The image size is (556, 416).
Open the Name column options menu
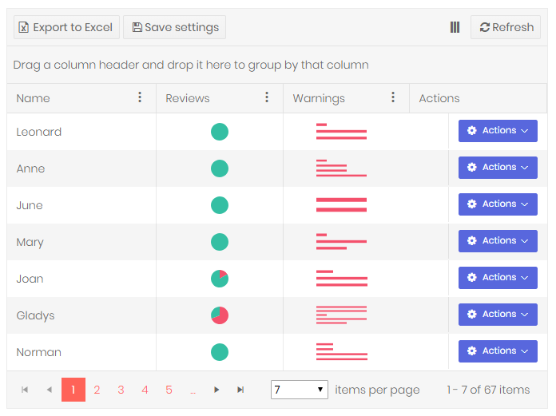click(x=140, y=97)
